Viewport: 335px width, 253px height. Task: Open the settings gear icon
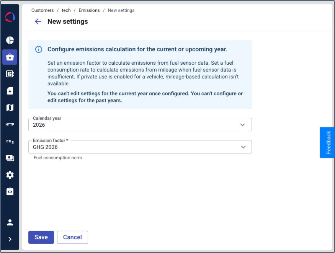click(x=10, y=175)
